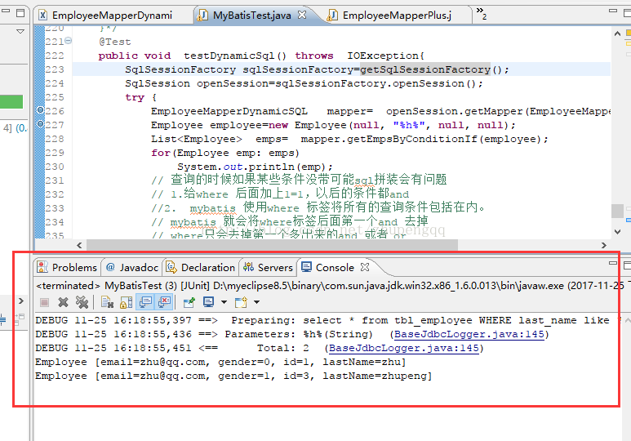This screenshot has width=631, height=441.
Task: Click the editor horizontal scrollbar thumb
Action: 272,245
